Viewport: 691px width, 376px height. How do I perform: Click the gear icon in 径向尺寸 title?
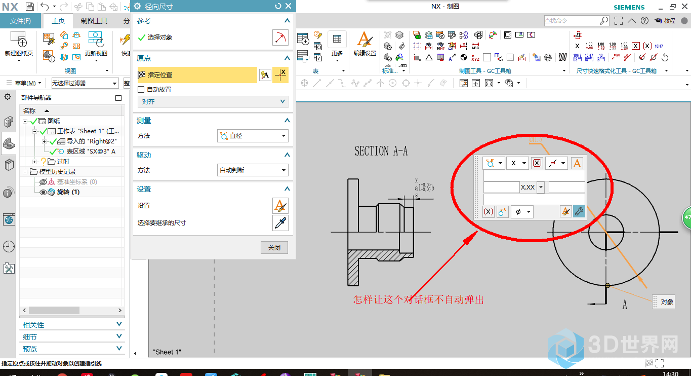137,6
